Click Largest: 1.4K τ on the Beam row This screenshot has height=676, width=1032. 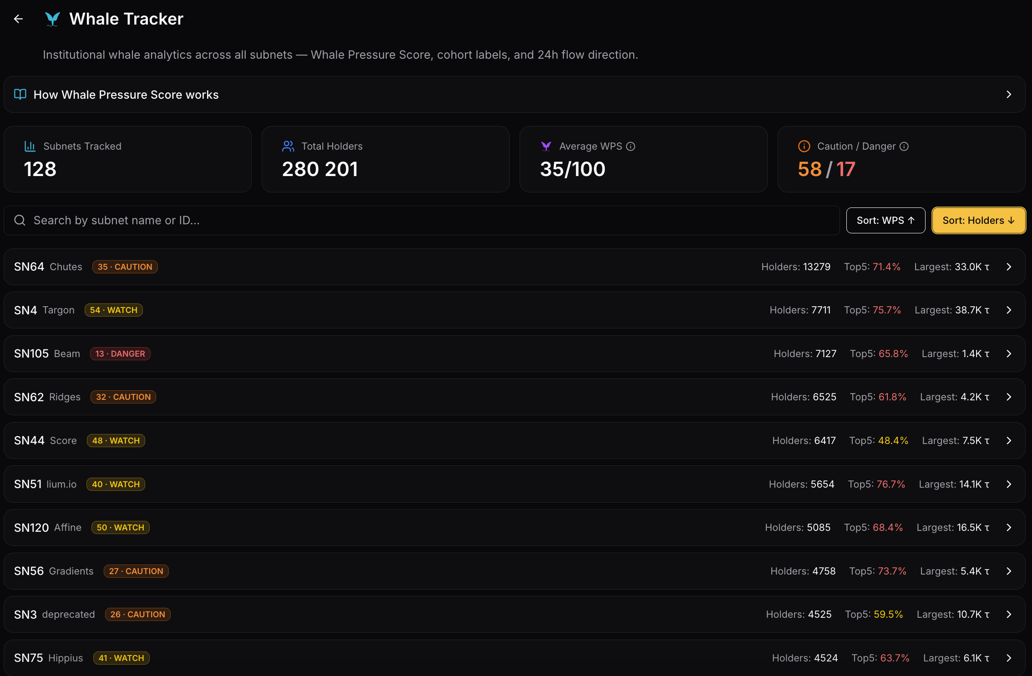(x=956, y=353)
